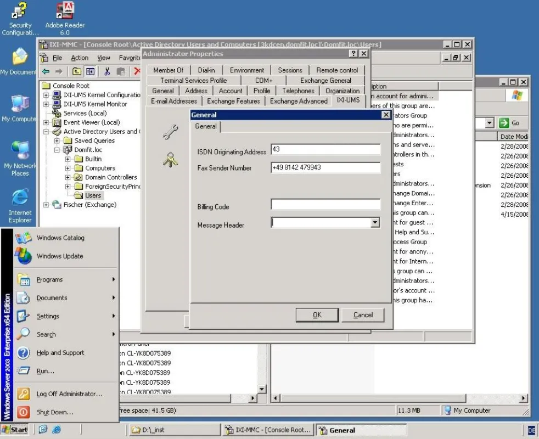Click the ISDN Originating Address field
539x439 pixels.
tap(325, 149)
